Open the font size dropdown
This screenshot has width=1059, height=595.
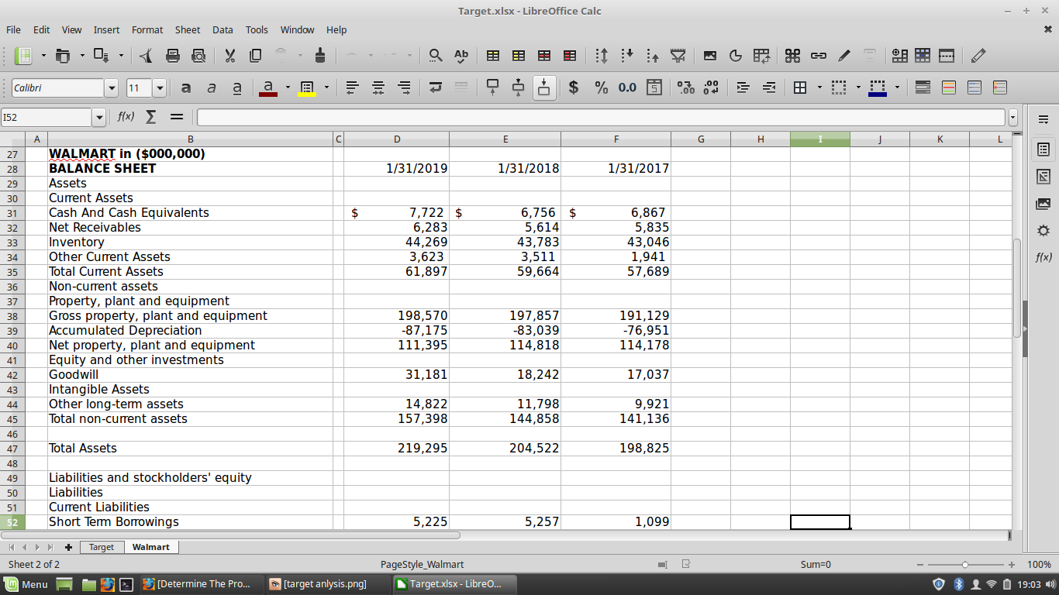pos(160,88)
